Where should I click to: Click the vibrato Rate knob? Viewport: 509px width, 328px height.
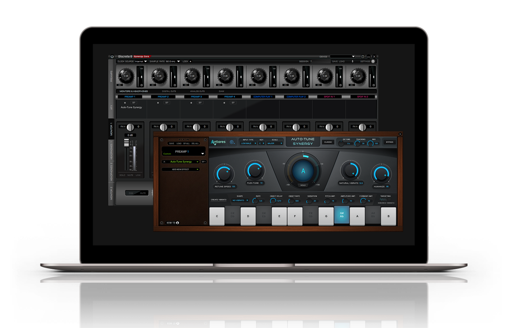pos(255,201)
